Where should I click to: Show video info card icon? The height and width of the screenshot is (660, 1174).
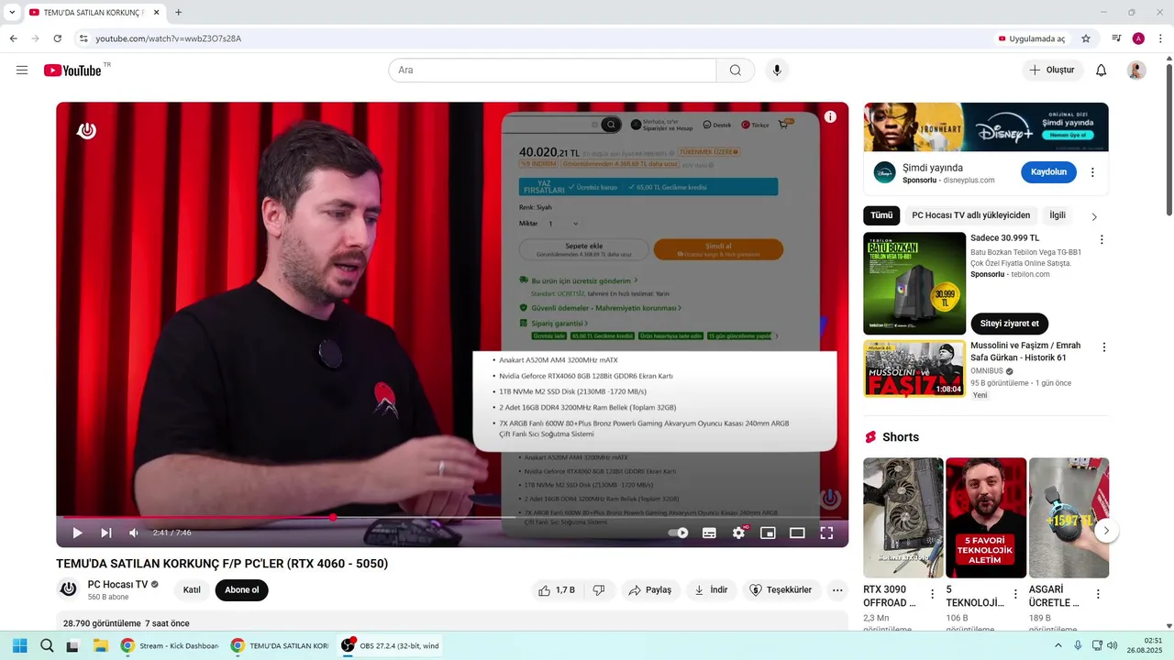coord(830,116)
